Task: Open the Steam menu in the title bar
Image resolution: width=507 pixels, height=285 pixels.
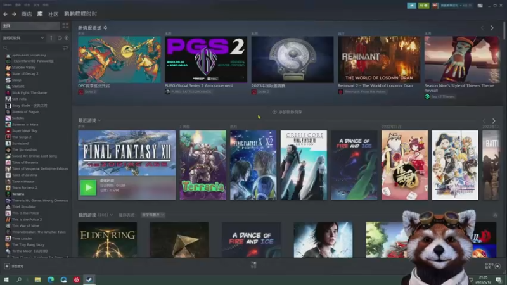Action: coord(7,5)
